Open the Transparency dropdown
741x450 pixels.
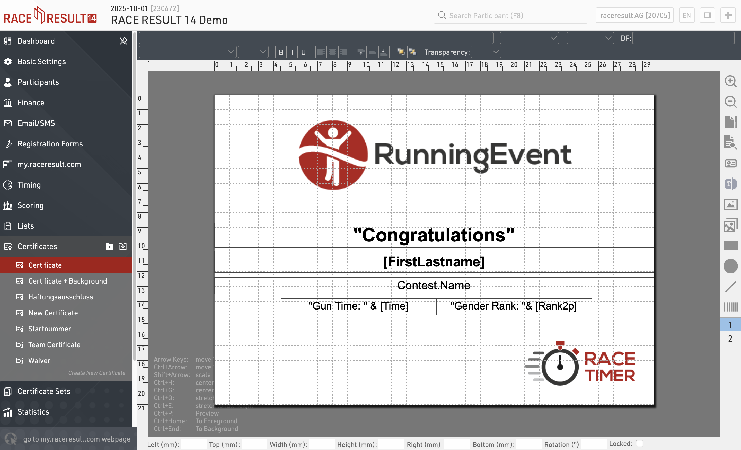[x=486, y=52]
